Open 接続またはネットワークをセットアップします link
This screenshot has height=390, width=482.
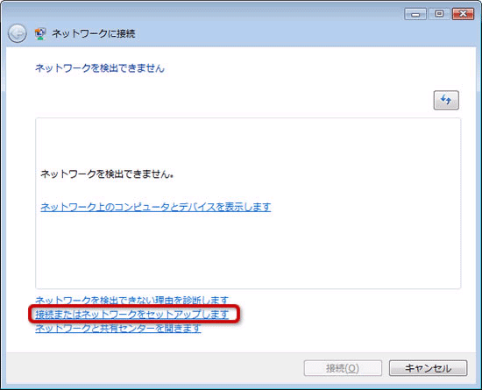131,314
